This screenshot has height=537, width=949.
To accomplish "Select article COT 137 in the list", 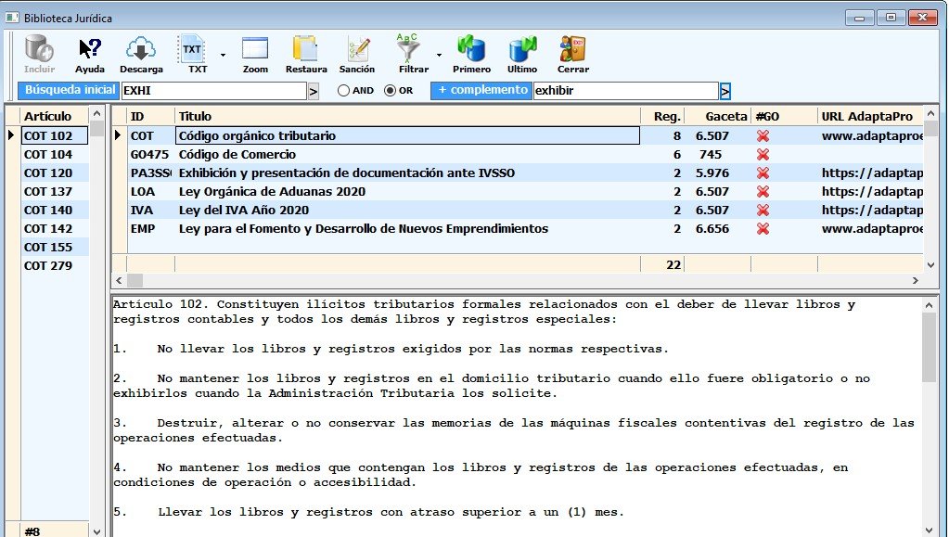I will click(x=48, y=192).
